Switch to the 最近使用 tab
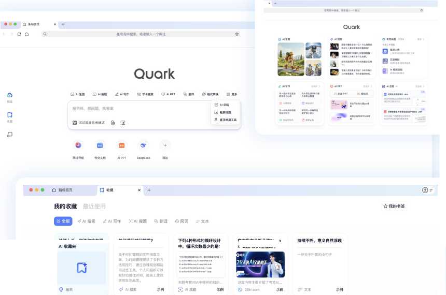 click(x=94, y=206)
